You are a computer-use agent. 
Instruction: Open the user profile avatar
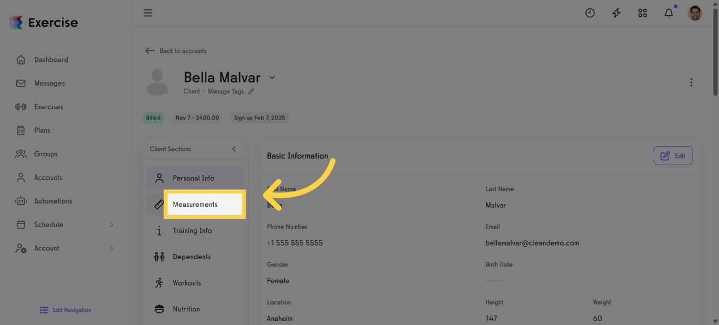[x=695, y=13]
